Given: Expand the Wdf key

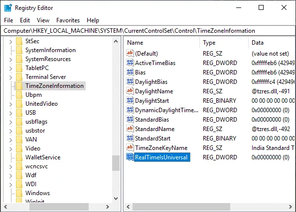Looking at the screenshot, I should pos(11,176).
